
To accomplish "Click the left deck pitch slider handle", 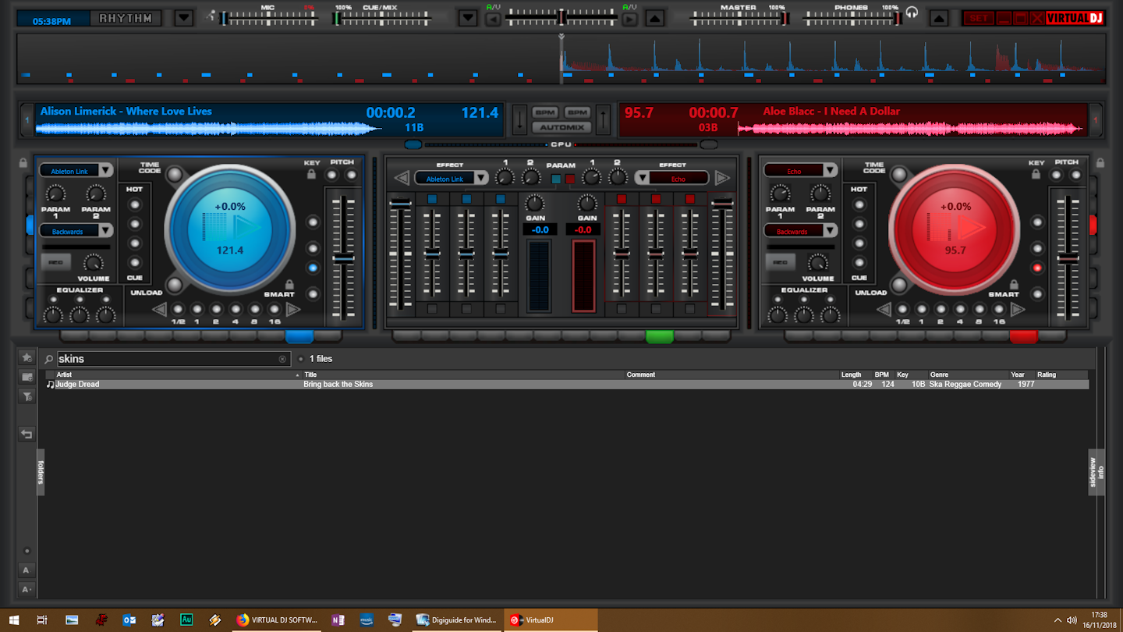I will (x=343, y=258).
